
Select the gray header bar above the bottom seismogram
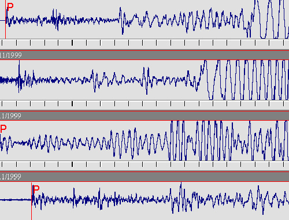point(144,177)
